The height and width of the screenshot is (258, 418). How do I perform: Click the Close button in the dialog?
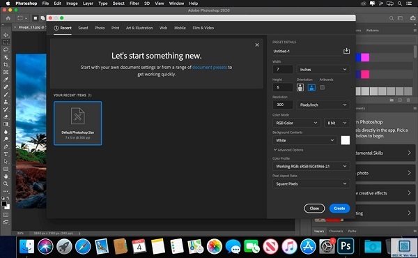(x=314, y=208)
